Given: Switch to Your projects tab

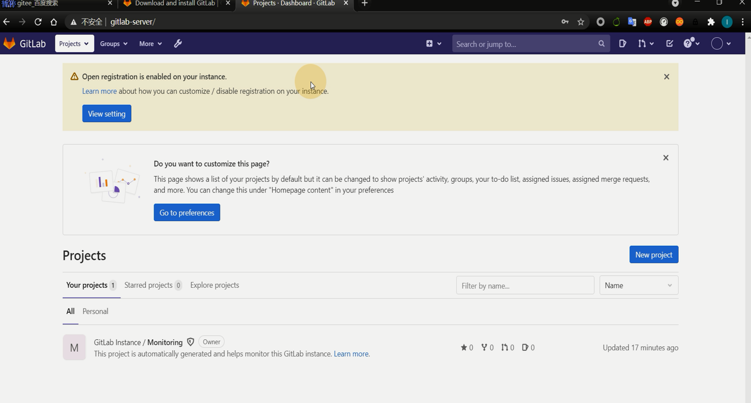Looking at the screenshot, I should [91, 285].
